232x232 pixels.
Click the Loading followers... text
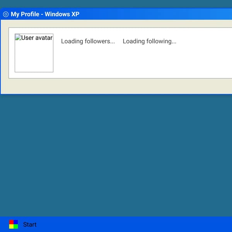(88, 41)
